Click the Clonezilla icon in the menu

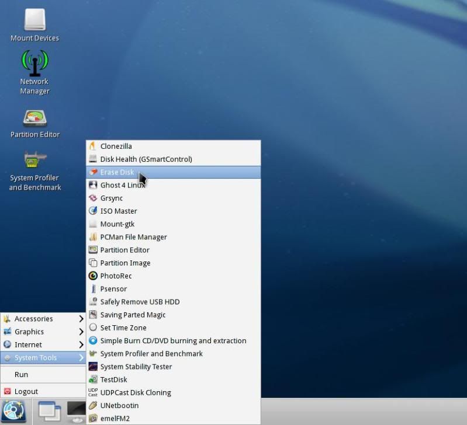click(93, 146)
